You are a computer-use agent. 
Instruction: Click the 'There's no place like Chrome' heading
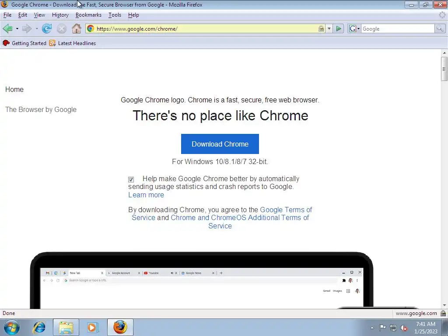pos(220,115)
